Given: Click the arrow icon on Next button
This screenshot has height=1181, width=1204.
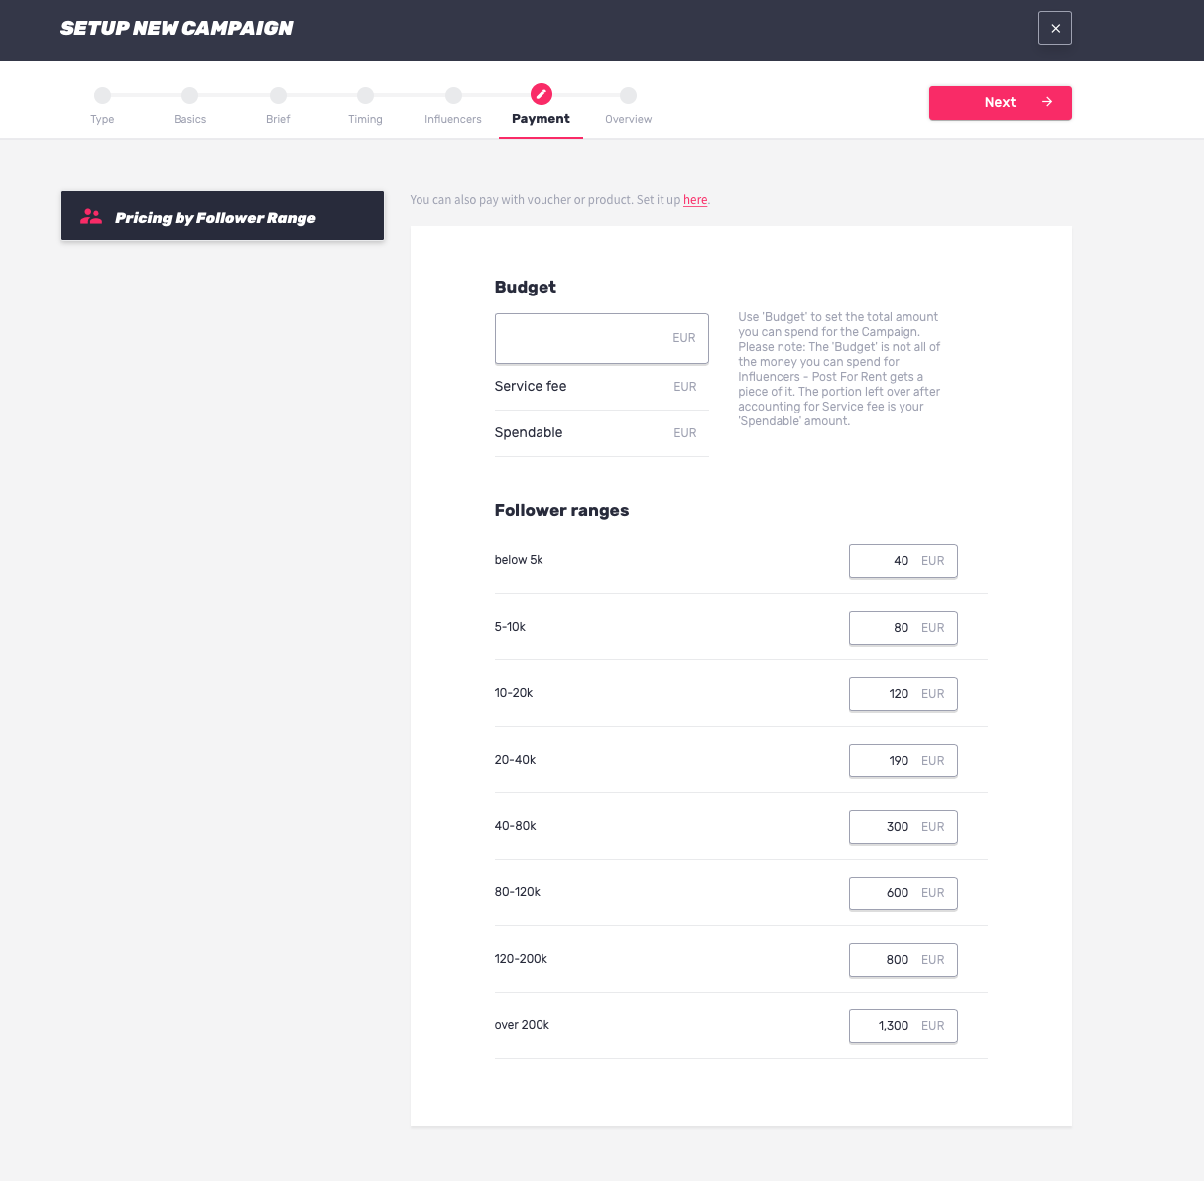Looking at the screenshot, I should (x=1047, y=102).
